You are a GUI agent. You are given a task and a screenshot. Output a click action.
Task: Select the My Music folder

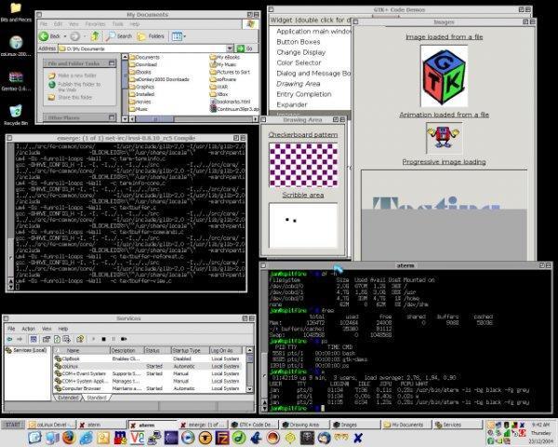tap(223, 64)
